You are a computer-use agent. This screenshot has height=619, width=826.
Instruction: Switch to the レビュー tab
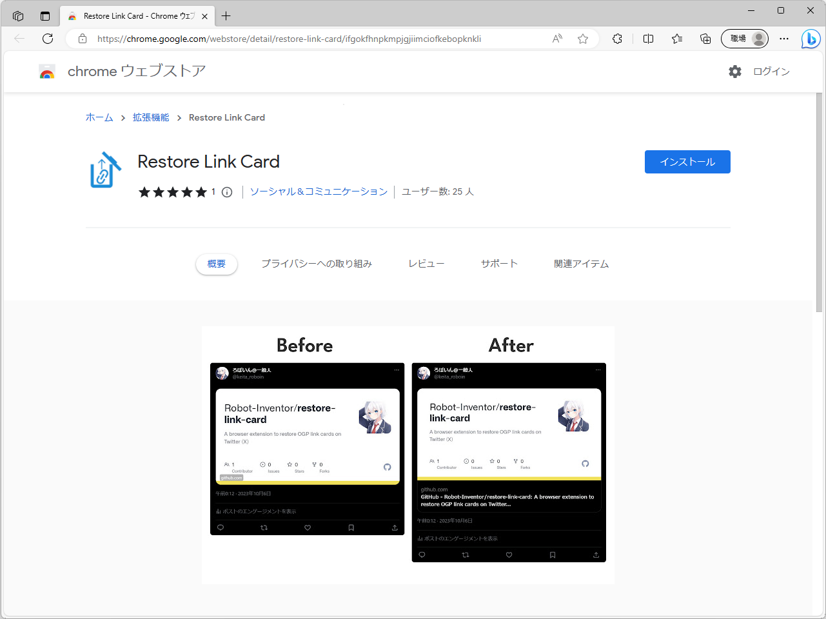[426, 263]
